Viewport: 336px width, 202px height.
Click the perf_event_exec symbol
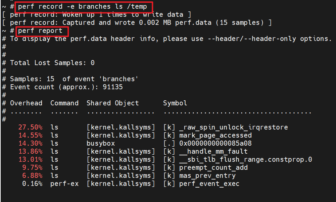[209, 184]
